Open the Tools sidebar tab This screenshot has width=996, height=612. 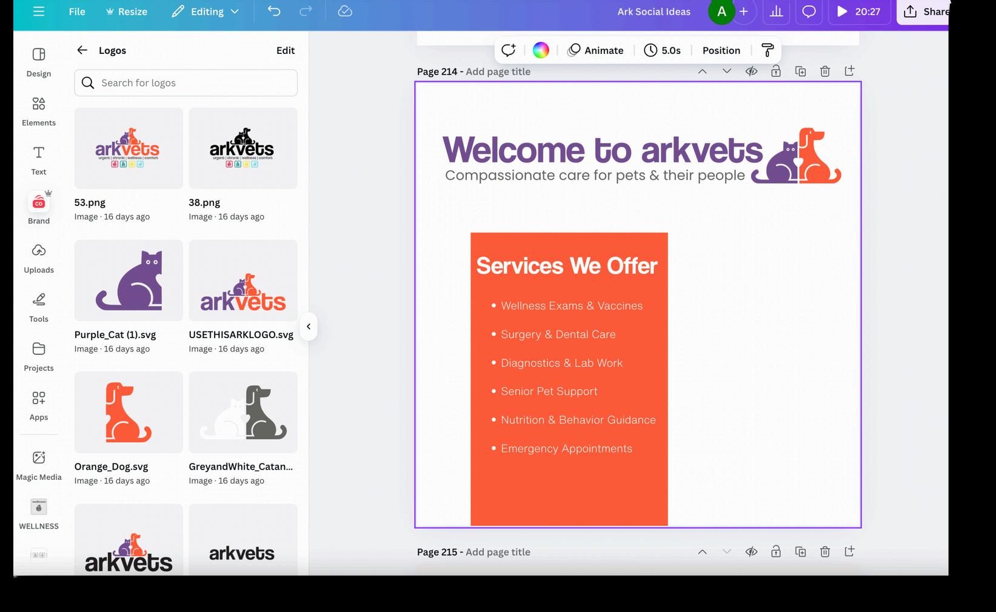click(39, 308)
